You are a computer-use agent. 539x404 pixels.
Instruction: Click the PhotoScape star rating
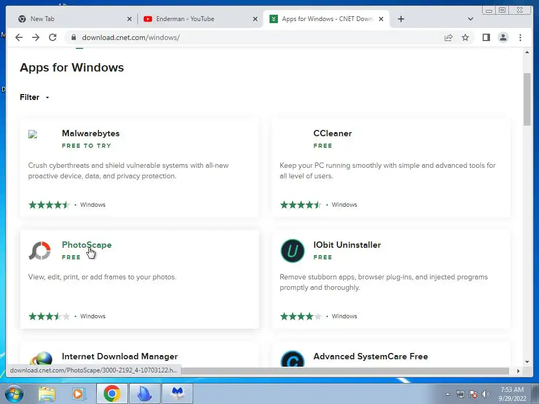point(49,316)
